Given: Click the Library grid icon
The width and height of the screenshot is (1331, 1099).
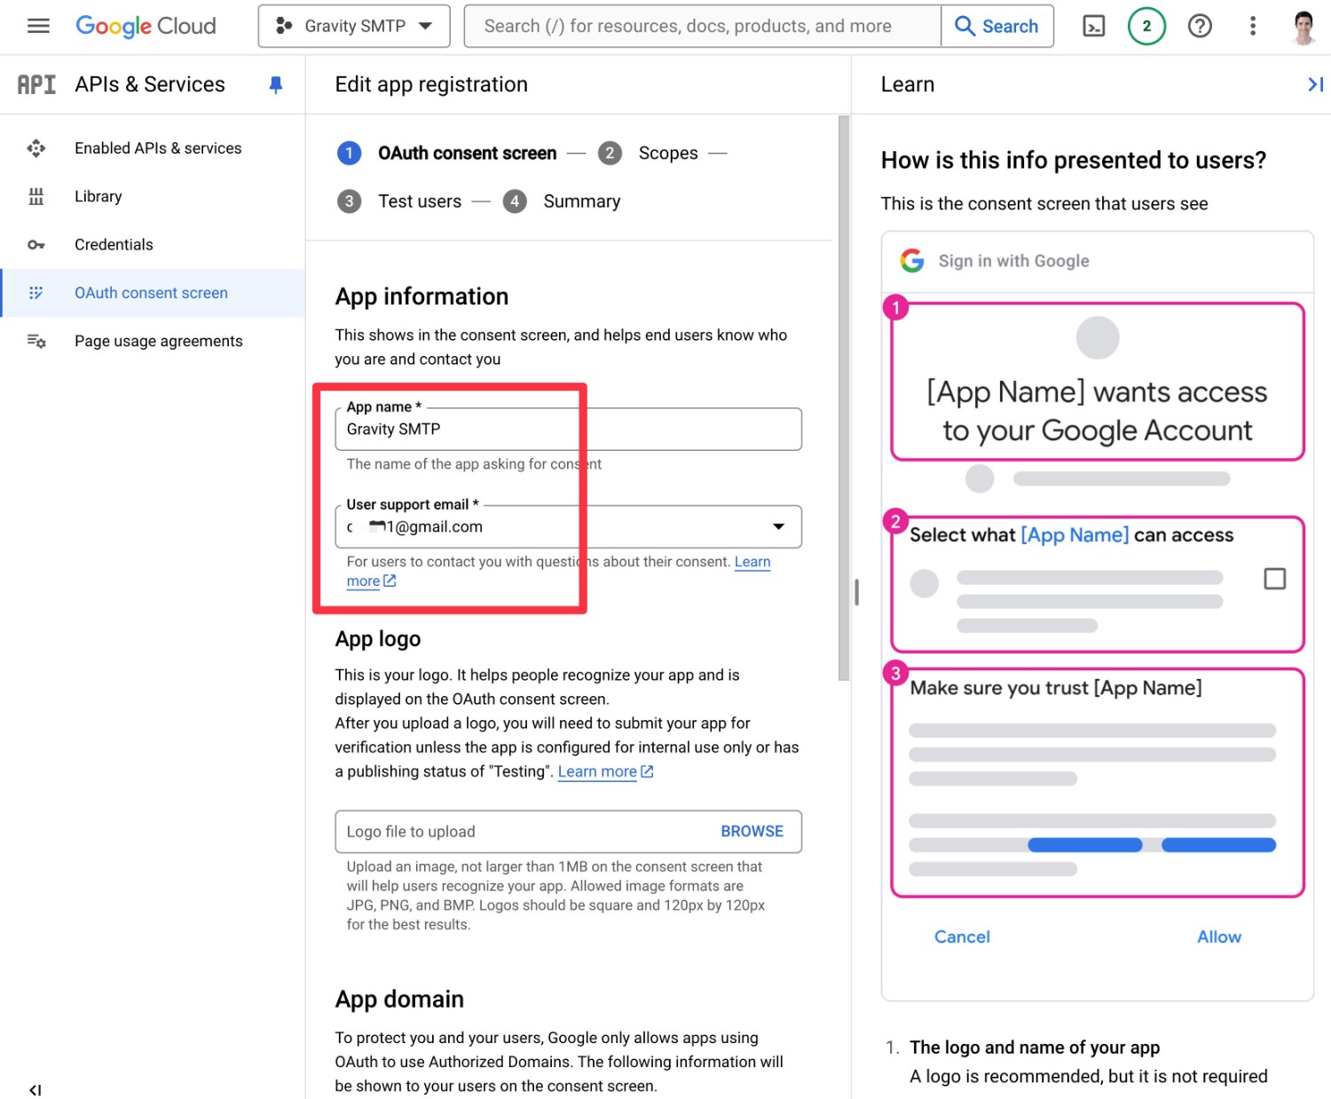Looking at the screenshot, I should pos(36,196).
